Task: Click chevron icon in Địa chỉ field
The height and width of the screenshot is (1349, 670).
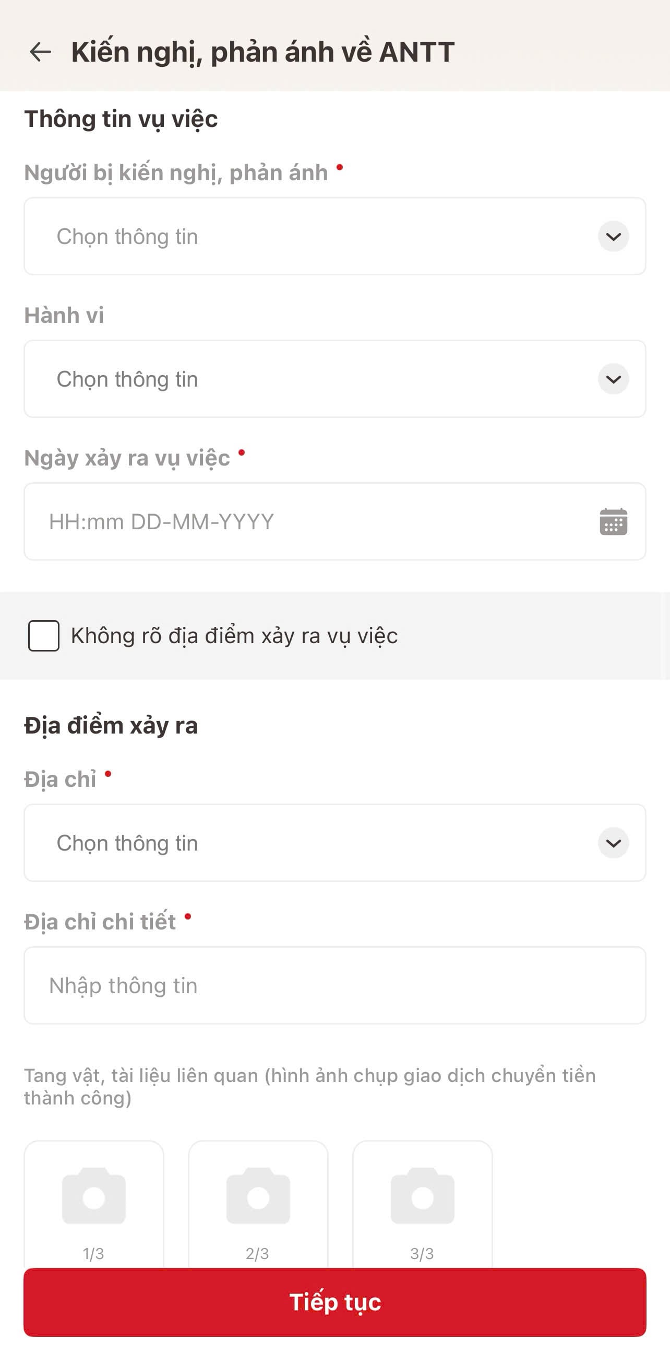Action: coord(613,843)
